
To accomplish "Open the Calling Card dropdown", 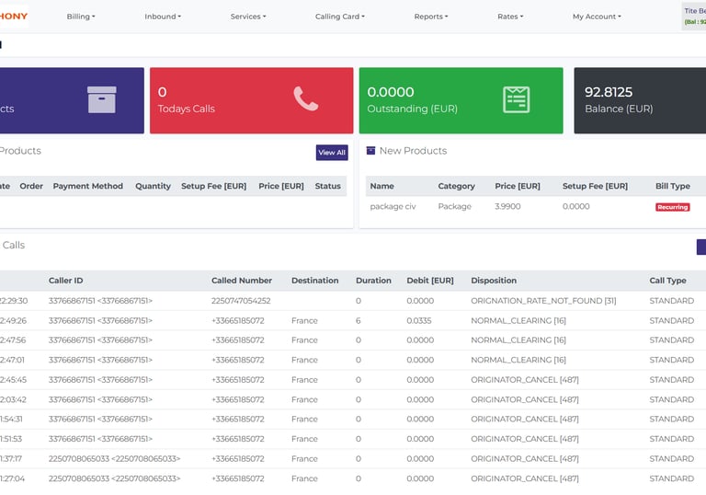I will (340, 17).
